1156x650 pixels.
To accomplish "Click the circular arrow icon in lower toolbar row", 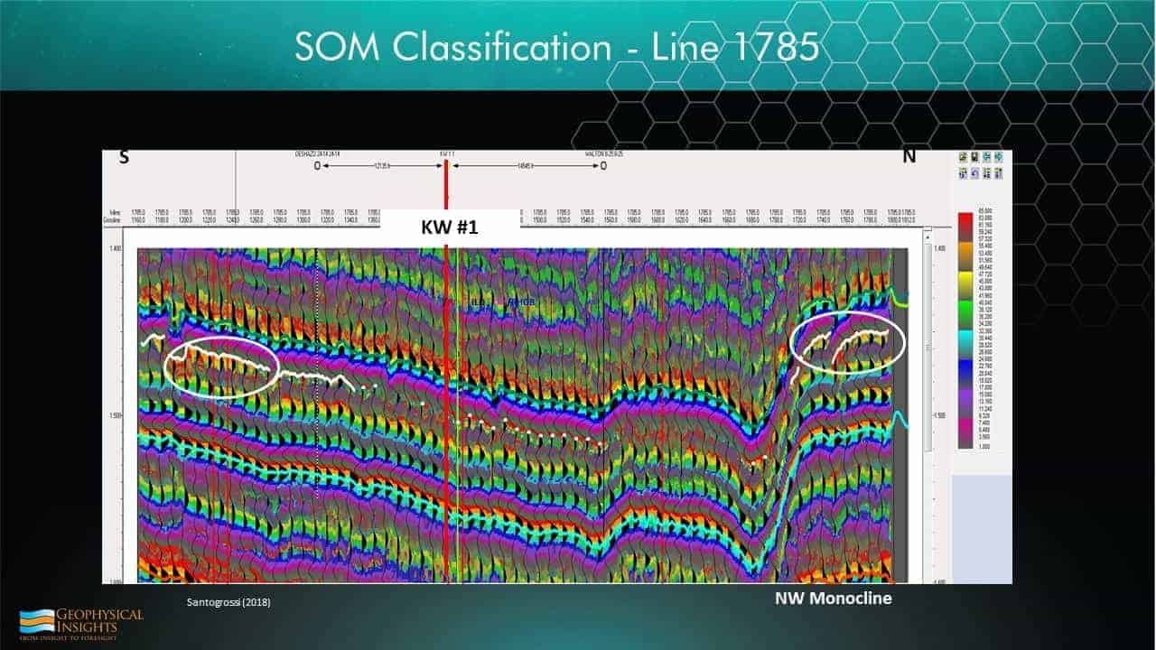I will (x=975, y=174).
